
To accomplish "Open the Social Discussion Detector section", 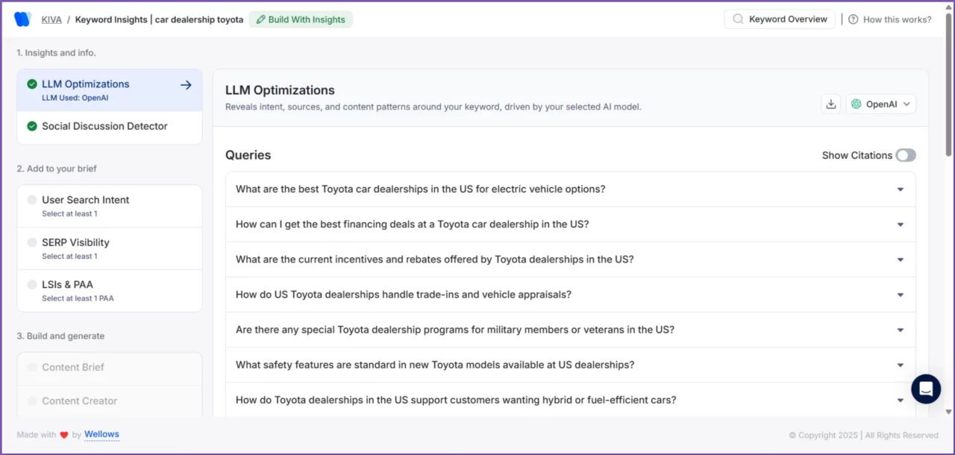I will [104, 126].
